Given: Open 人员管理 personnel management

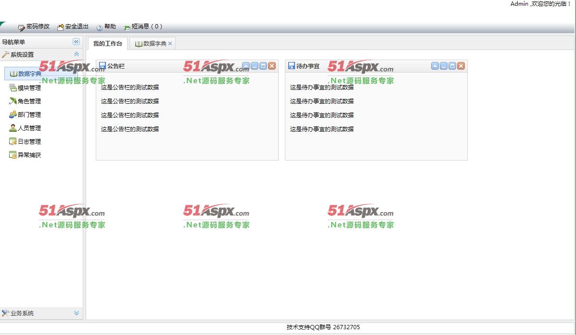Looking at the screenshot, I should 29,128.
